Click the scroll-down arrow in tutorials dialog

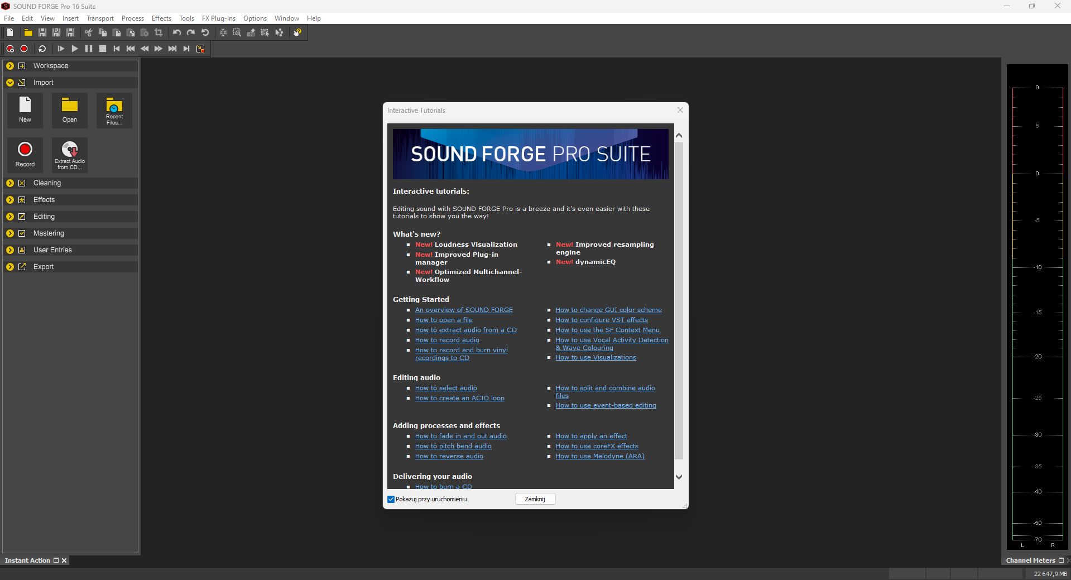coord(679,477)
